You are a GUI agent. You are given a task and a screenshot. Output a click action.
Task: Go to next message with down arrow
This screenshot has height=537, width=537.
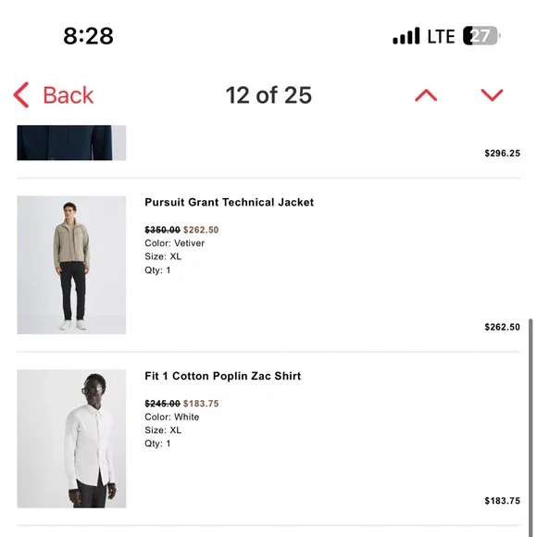pyautogui.click(x=492, y=95)
